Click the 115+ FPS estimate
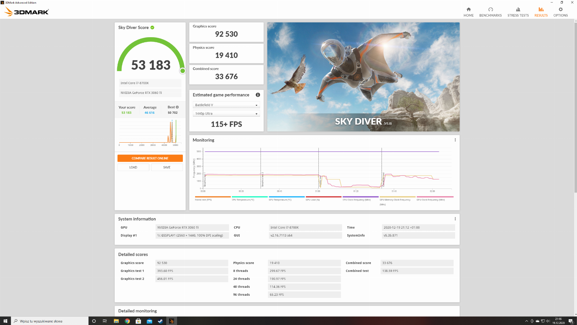This screenshot has width=577, height=325. click(x=226, y=124)
